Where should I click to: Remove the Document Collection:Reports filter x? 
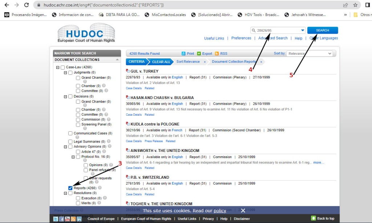pos(261,62)
